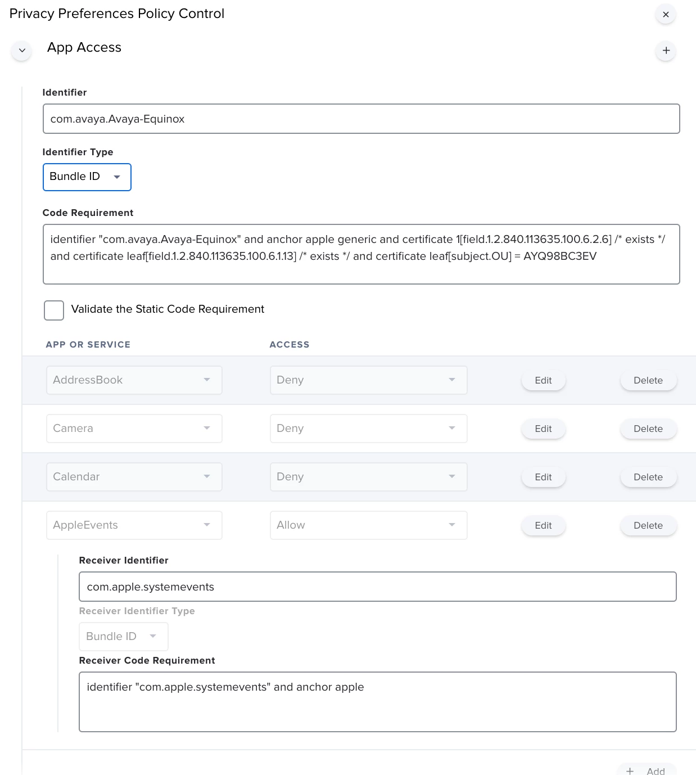Open the Receiver Identifier Type dropdown
Image resolution: width=696 pixels, height=775 pixels.
[x=124, y=637]
